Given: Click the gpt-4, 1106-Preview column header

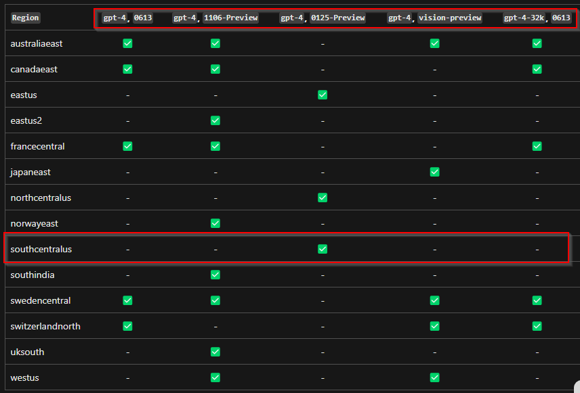Looking at the screenshot, I should pyautogui.click(x=215, y=18).
